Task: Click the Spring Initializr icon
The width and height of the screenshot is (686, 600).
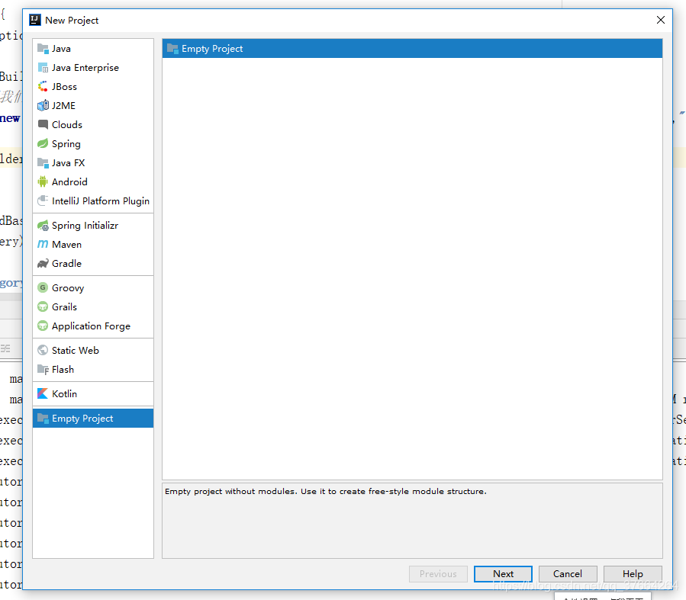Action: pyautogui.click(x=43, y=226)
